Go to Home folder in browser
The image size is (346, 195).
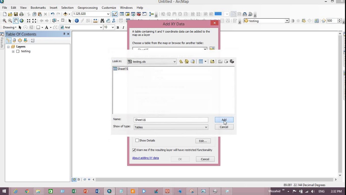pos(187,61)
